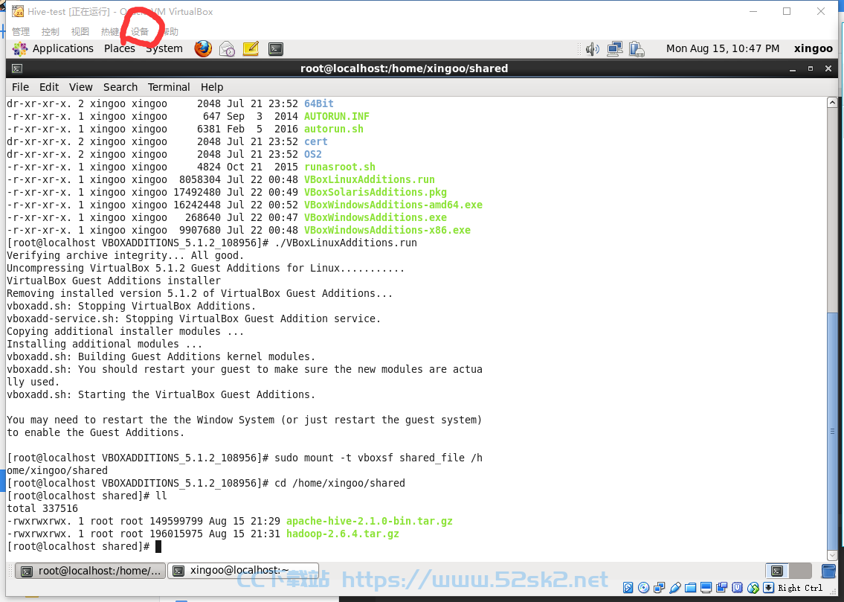Switch to the active workspace with terminal
The width and height of the screenshot is (844, 602).
[x=777, y=571]
